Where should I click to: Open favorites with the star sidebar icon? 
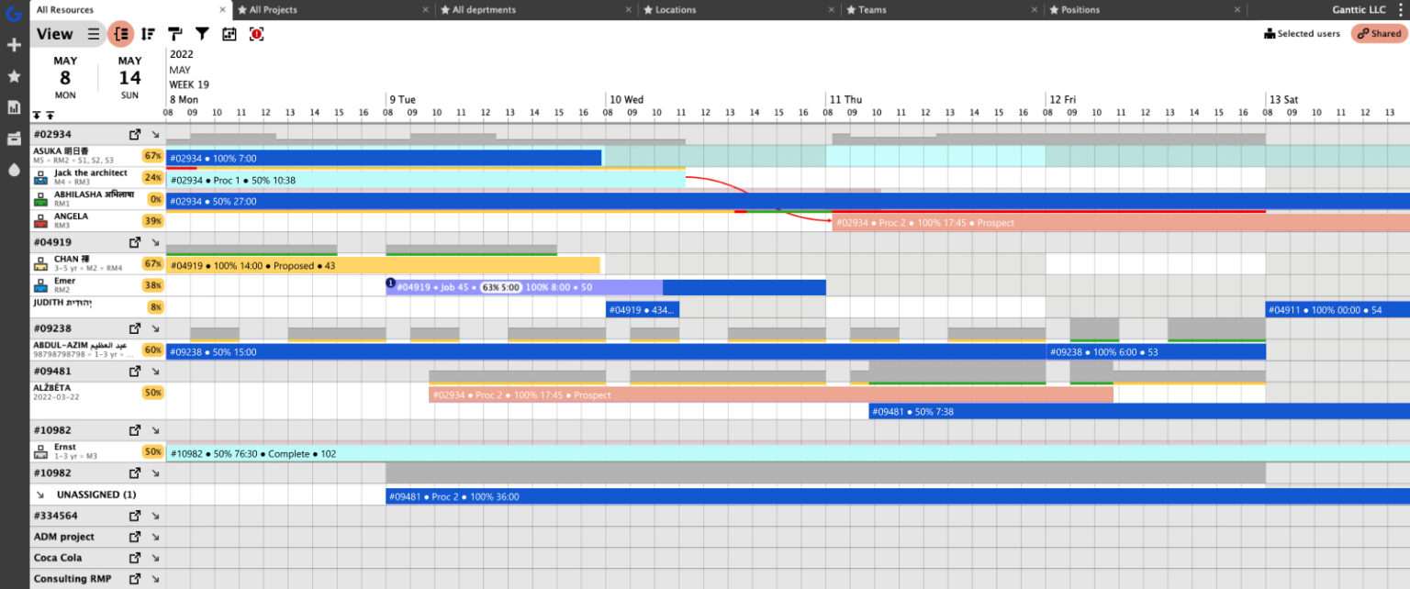point(14,77)
